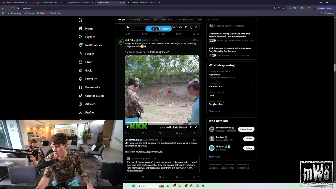This screenshot has width=336, height=189.
Task: Toggle picture-in-picture on Kick Clips video
Action: (191, 127)
